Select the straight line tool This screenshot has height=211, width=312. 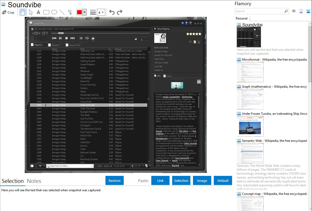tap(62, 12)
